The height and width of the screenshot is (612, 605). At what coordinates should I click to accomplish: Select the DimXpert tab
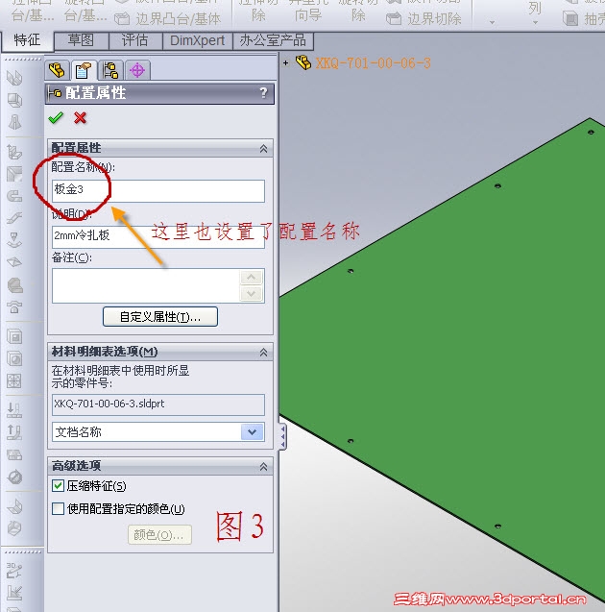tap(198, 40)
